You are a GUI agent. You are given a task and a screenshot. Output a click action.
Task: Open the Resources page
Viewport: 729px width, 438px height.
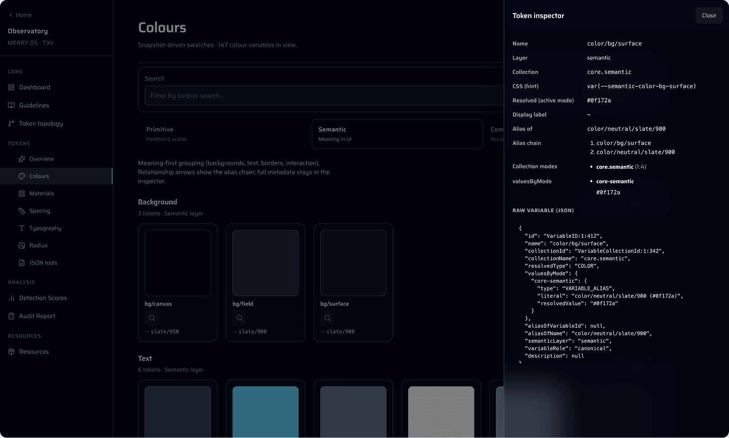point(56,352)
